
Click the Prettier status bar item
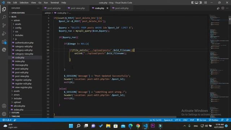pos(213,120)
